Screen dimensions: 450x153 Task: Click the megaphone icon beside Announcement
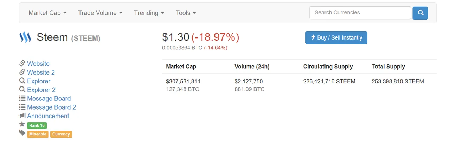click(x=22, y=116)
